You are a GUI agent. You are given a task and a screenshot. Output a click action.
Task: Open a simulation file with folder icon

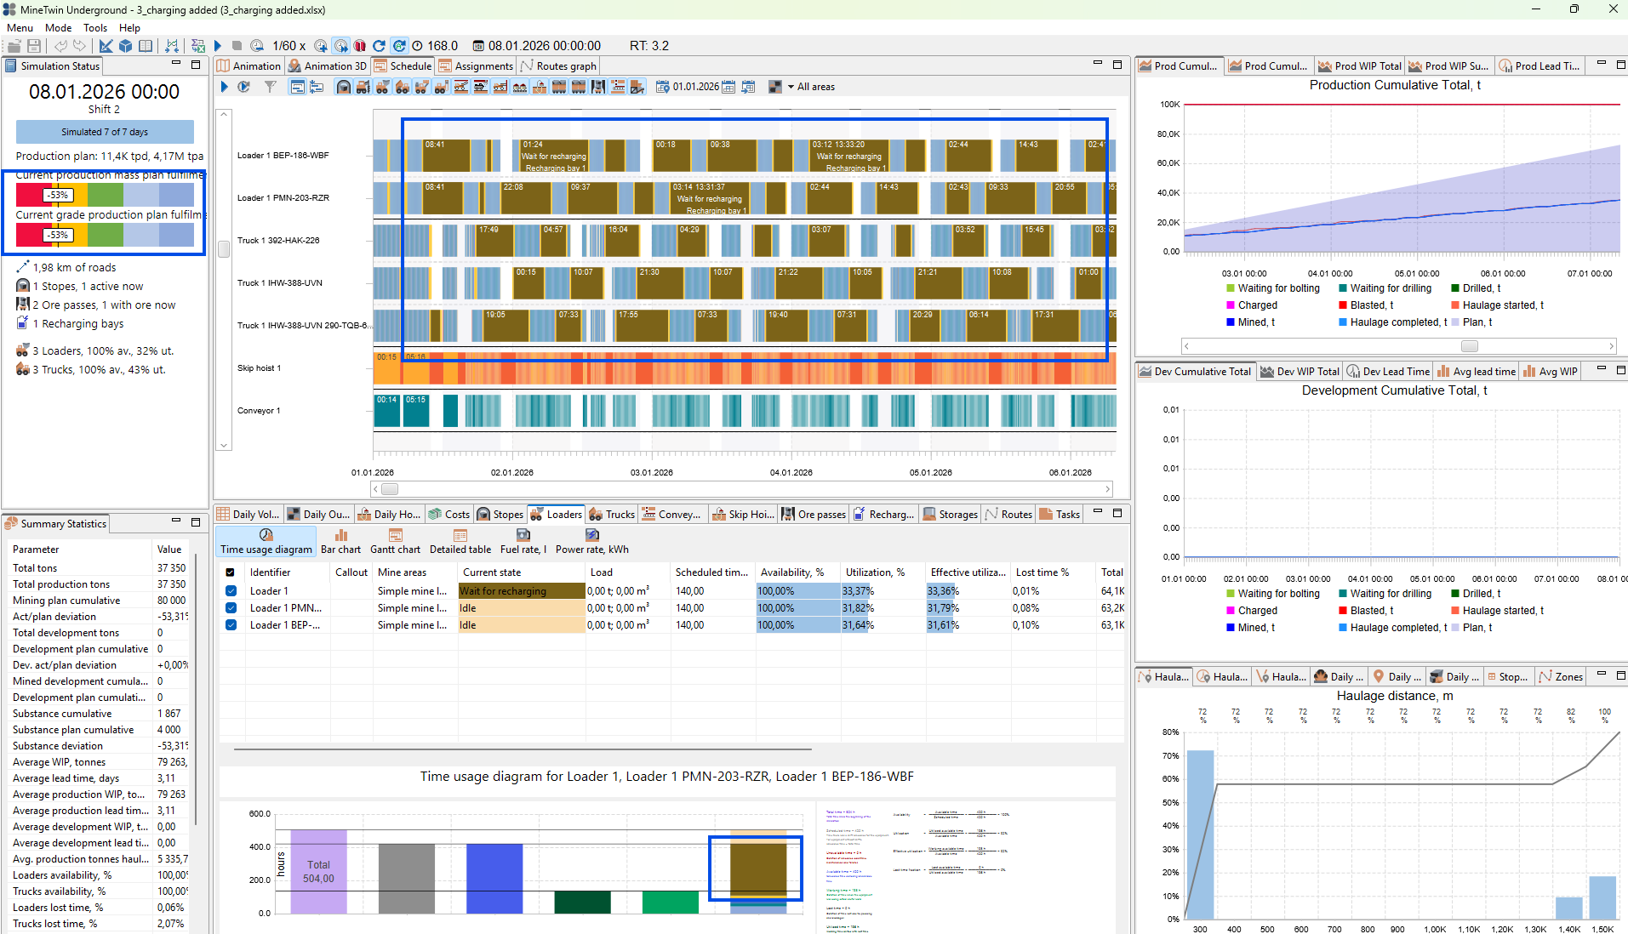(x=14, y=46)
